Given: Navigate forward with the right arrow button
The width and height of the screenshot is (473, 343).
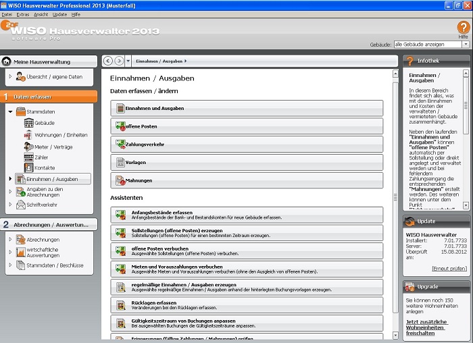Looking at the screenshot, I should pos(119,61).
